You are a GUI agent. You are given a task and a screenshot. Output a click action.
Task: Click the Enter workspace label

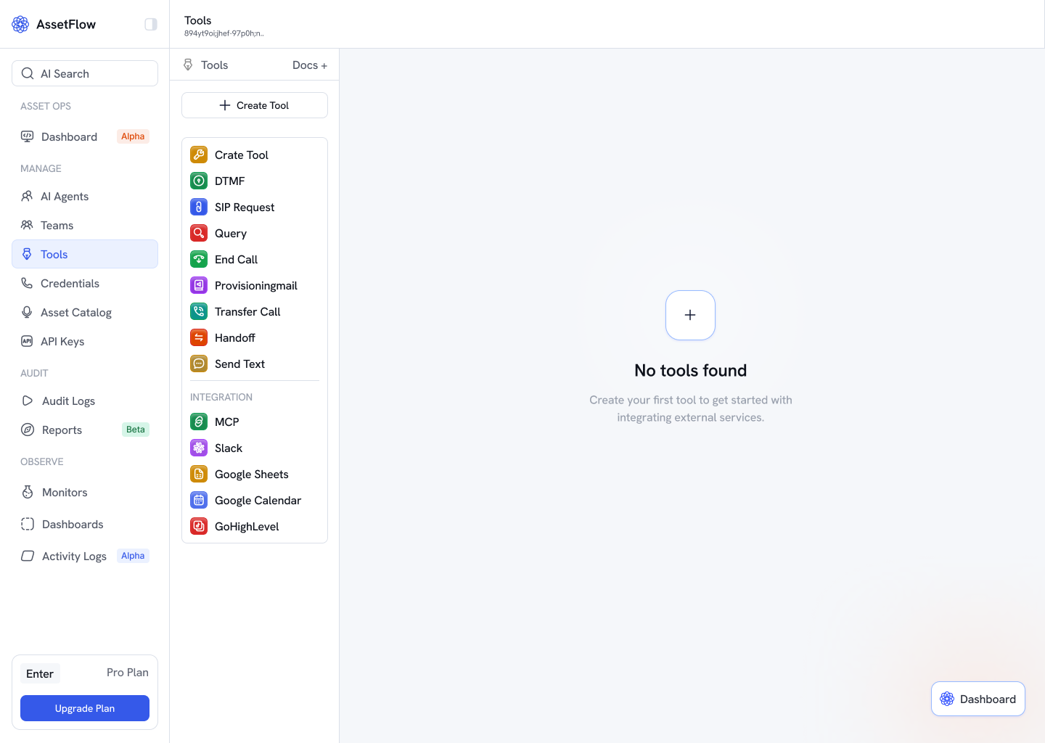pyautogui.click(x=40, y=673)
